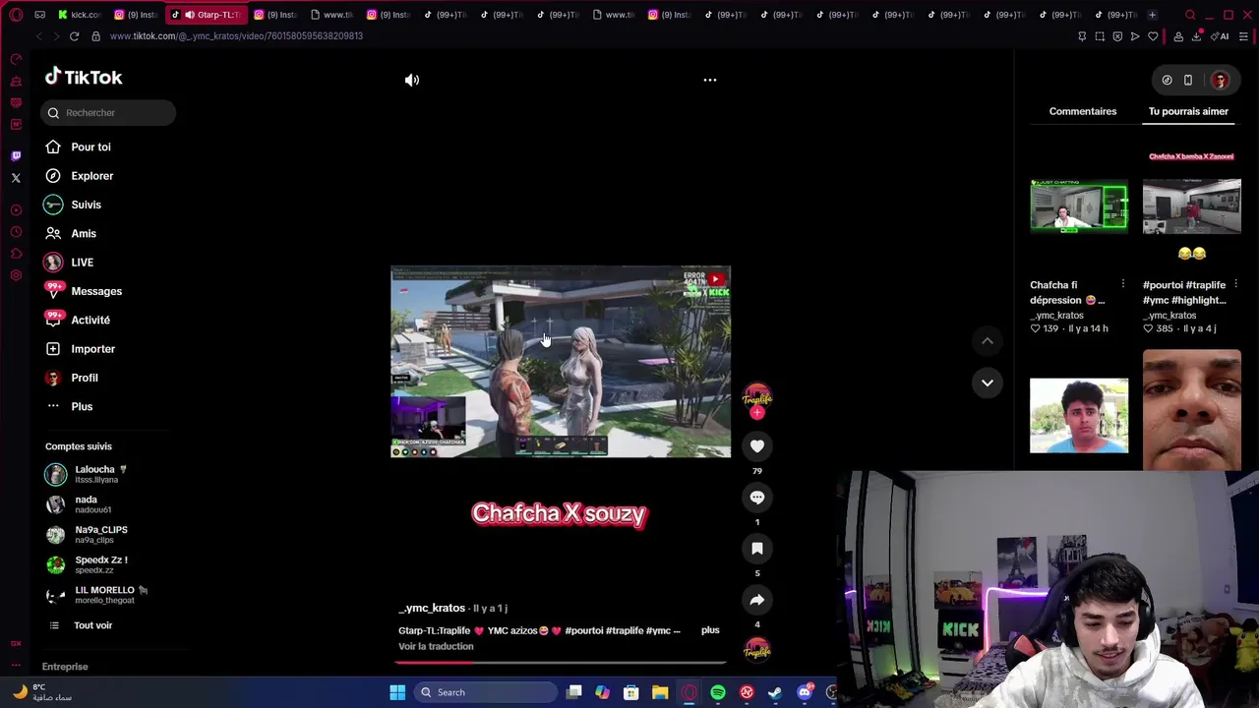Expand the Entreprise footer section
Screen dimensions: 1259x708
pyautogui.click(x=65, y=667)
